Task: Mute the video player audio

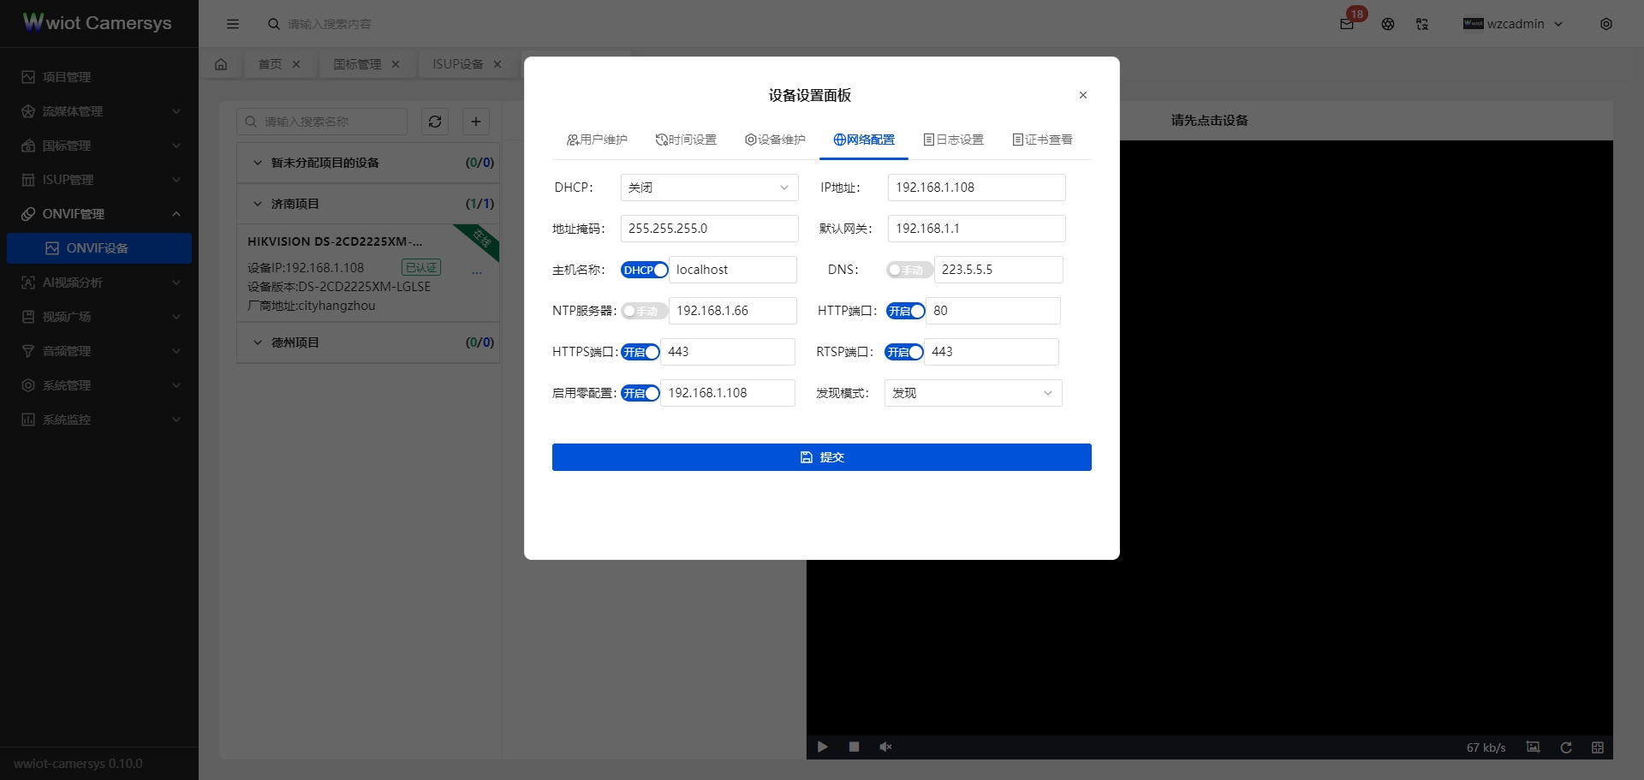Action: [x=885, y=747]
